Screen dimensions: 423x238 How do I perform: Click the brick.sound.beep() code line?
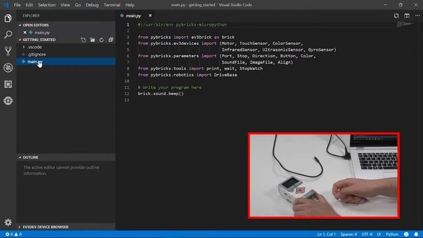pyautogui.click(x=161, y=94)
